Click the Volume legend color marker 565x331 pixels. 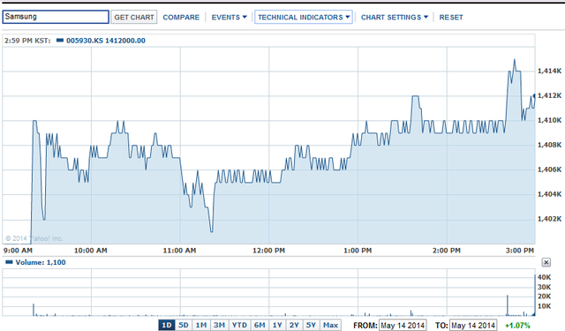pyautogui.click(x=9, y=262)
